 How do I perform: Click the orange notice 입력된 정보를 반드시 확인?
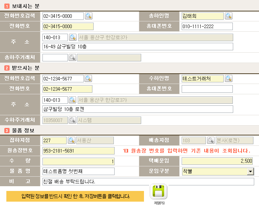coord(75,196)
